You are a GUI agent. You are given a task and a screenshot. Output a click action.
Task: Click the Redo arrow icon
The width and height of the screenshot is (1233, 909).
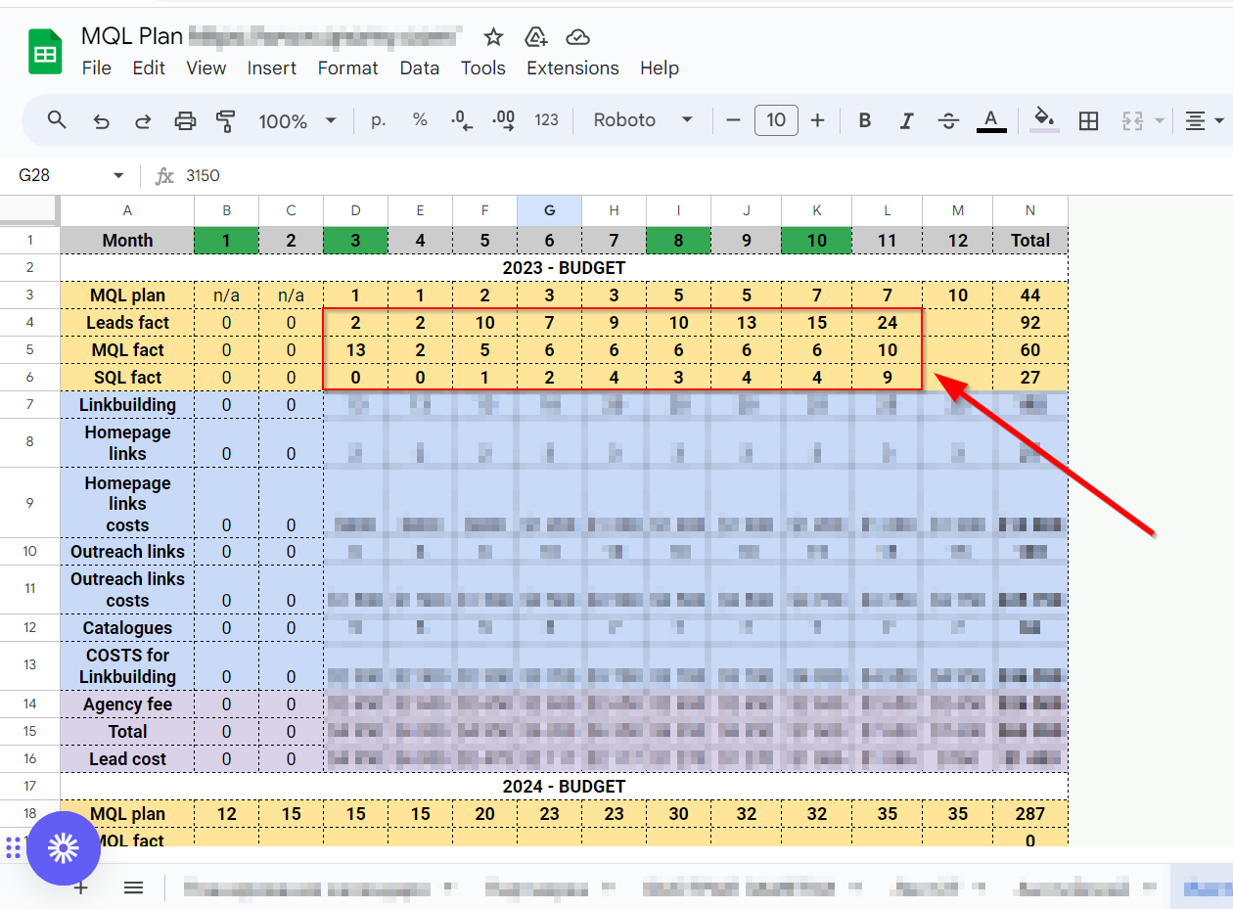(143, 120)
